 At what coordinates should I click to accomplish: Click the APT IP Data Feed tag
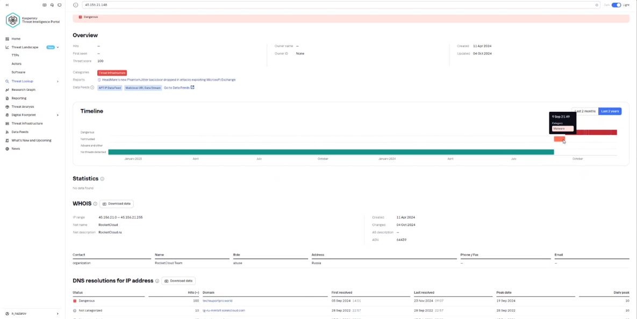tap(110, 88)
